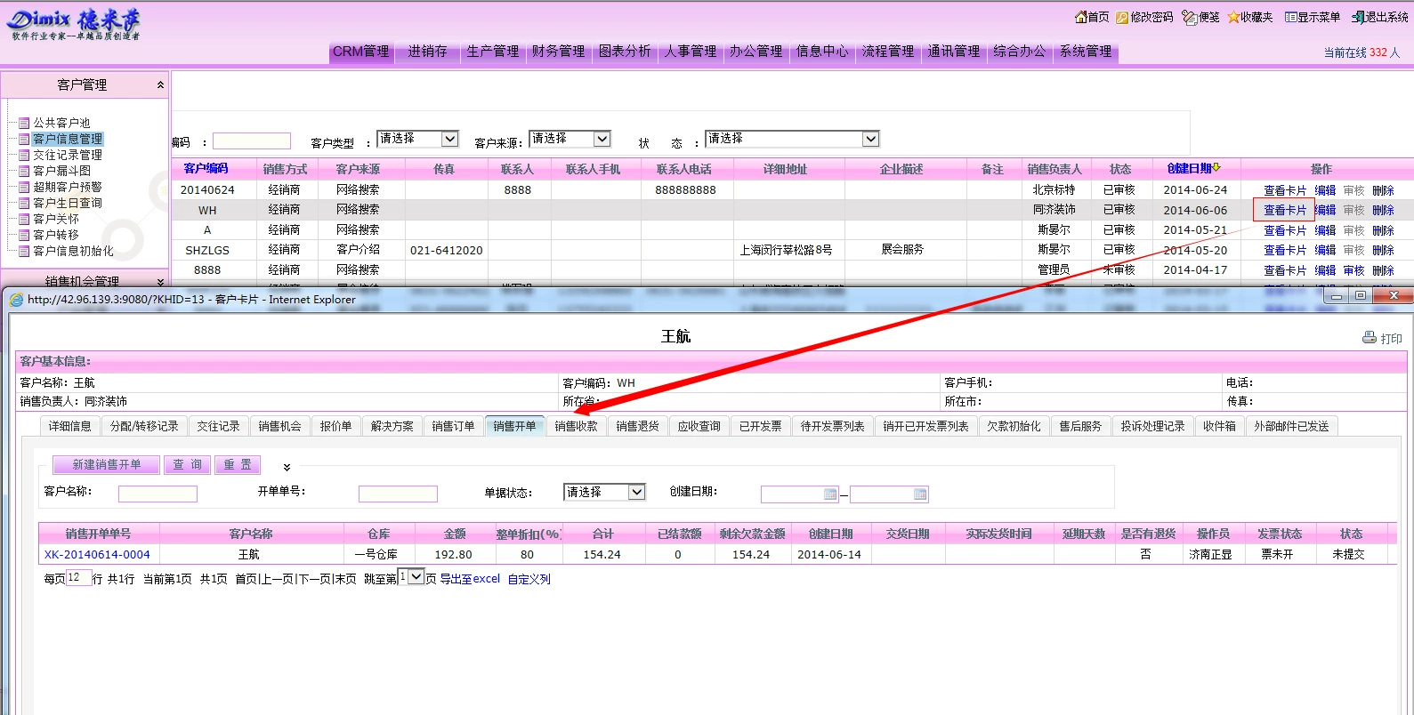Open 客户转移 in the sidebar

56,235
